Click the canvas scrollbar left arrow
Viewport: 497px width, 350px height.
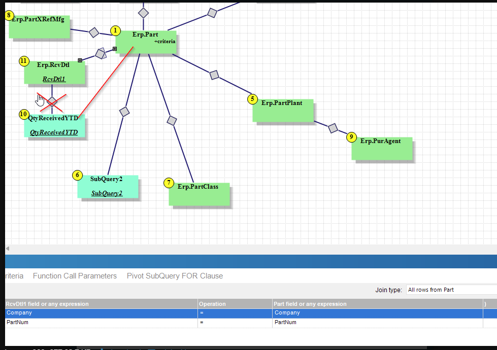click(x=8, y=249)
